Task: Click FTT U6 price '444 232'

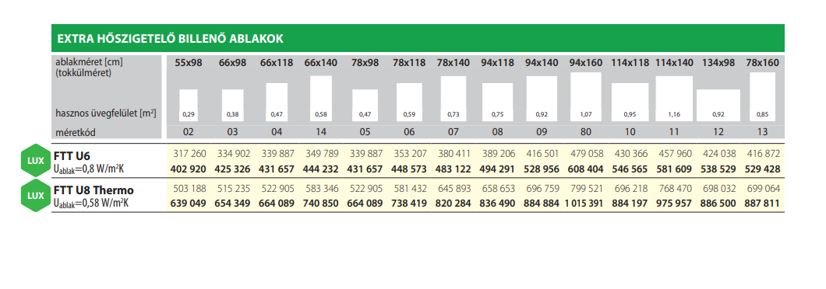Action: [x=321, y=169]
